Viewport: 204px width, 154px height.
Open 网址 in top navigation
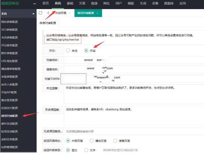106,3
